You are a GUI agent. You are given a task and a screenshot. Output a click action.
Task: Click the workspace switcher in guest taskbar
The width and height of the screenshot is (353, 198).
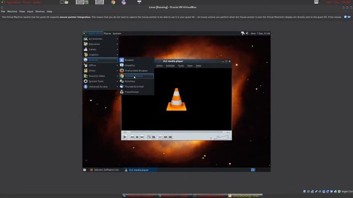(253, 170)
